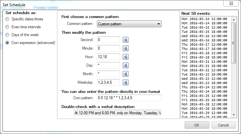Image resolution: width=241 pixels, height=134 pixels.
Task: Cancel the schedule dialog
Action: click(224, 125)
